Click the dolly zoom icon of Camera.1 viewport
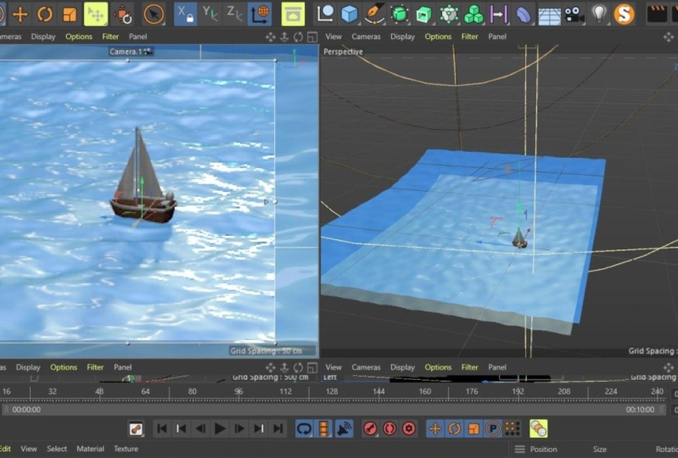This screenshot has width=678, height=458. point(284,37)
